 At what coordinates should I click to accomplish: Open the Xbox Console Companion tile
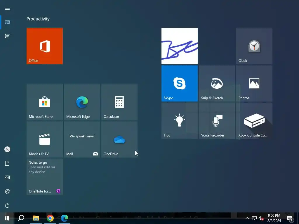254,121
